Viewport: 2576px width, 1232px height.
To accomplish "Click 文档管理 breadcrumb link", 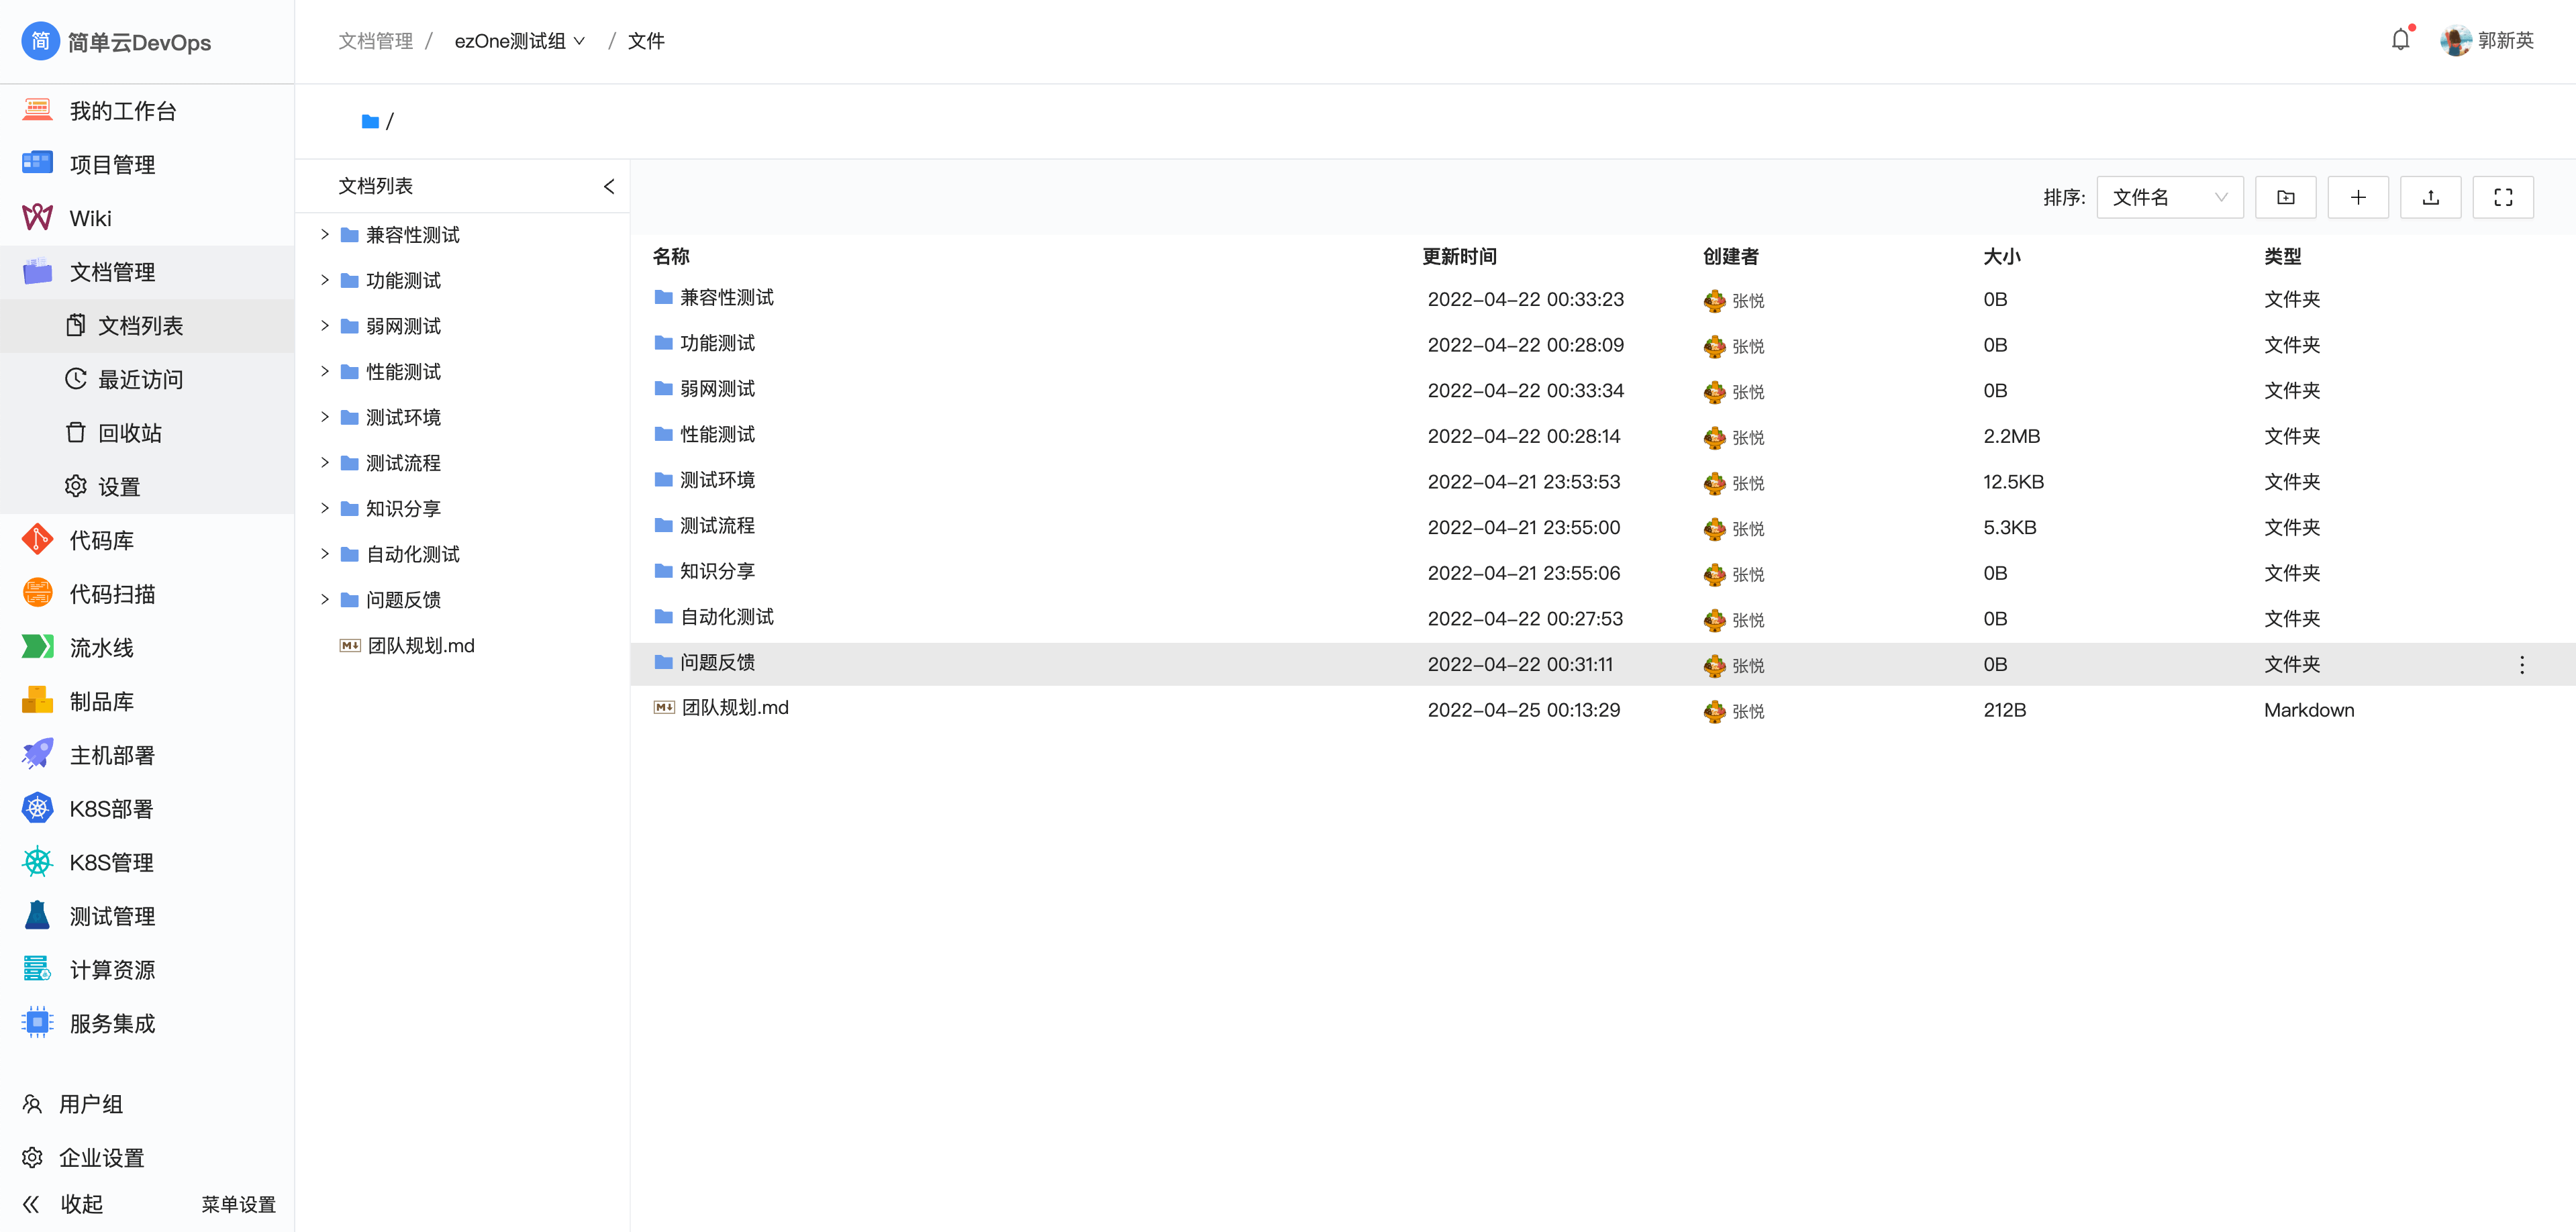I will coord(375,41).
